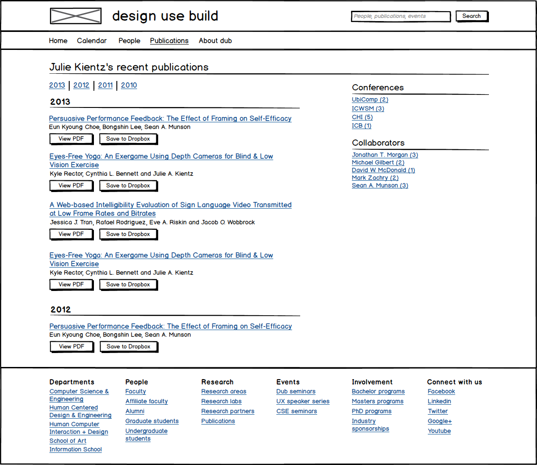This screenshot has width=537, height=465.
Task: Open Affiliate faculty footer link
Action: (146, 401)
